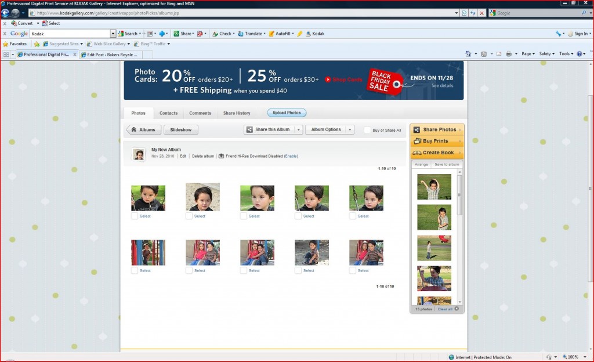Tick Select under the fifth photo in top row

[x=353, y=216]
